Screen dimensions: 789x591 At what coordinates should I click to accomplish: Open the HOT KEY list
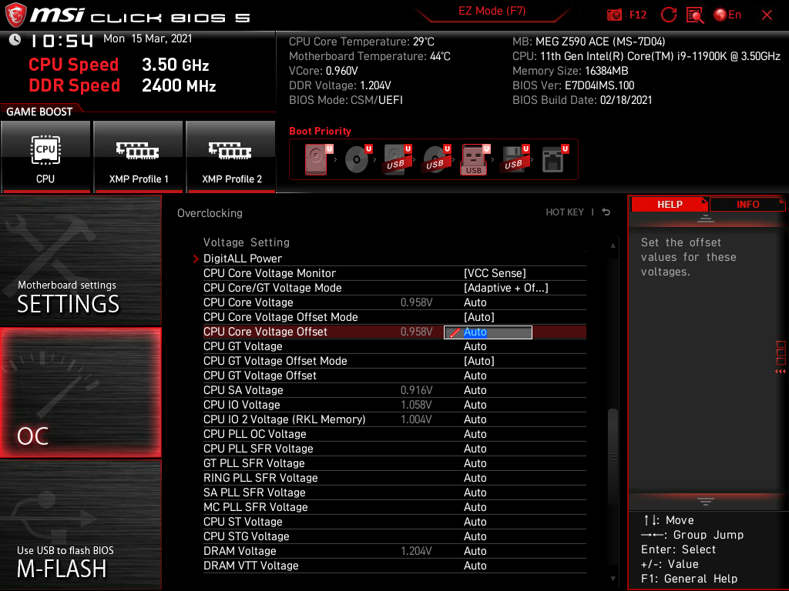tap(565, 212)
